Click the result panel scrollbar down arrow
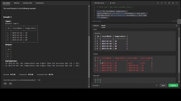Viewport: 181px width, 101px height. (179, 82)
